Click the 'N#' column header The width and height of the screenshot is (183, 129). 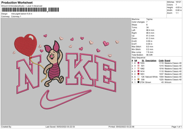pyautogui.click(x=136, y=61)
